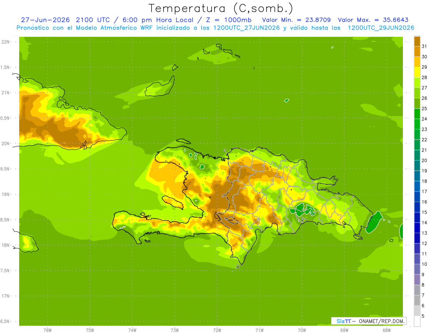Click the 72W longitude axis label

tap(217, 330)
